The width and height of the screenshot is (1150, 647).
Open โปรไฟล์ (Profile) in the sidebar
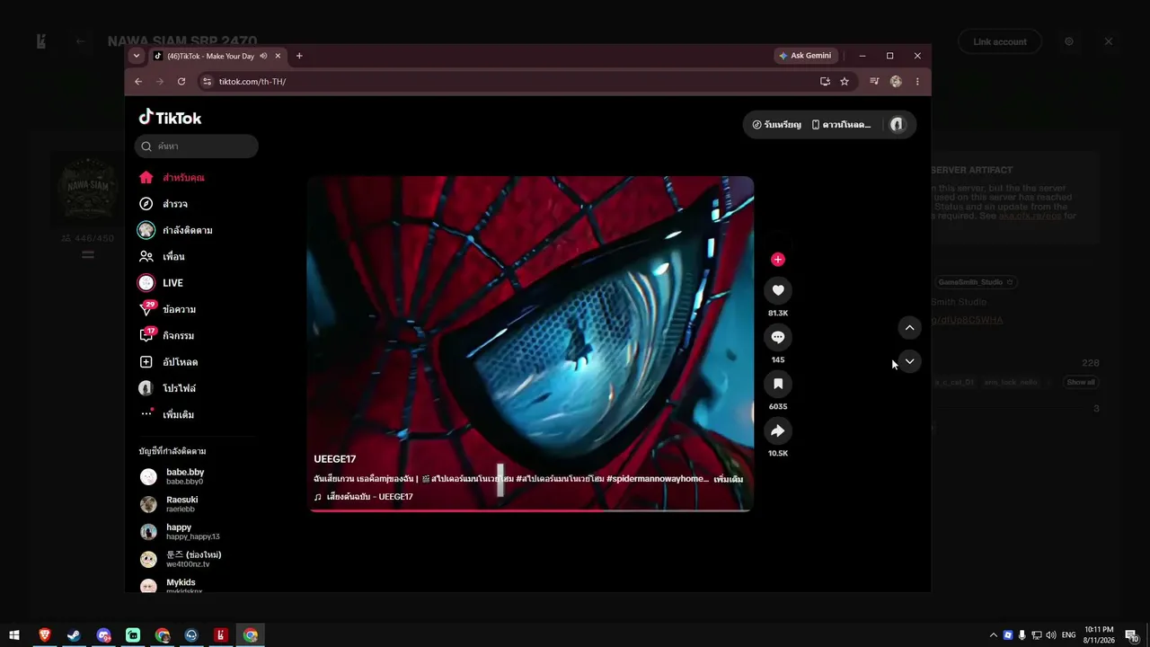167,388
